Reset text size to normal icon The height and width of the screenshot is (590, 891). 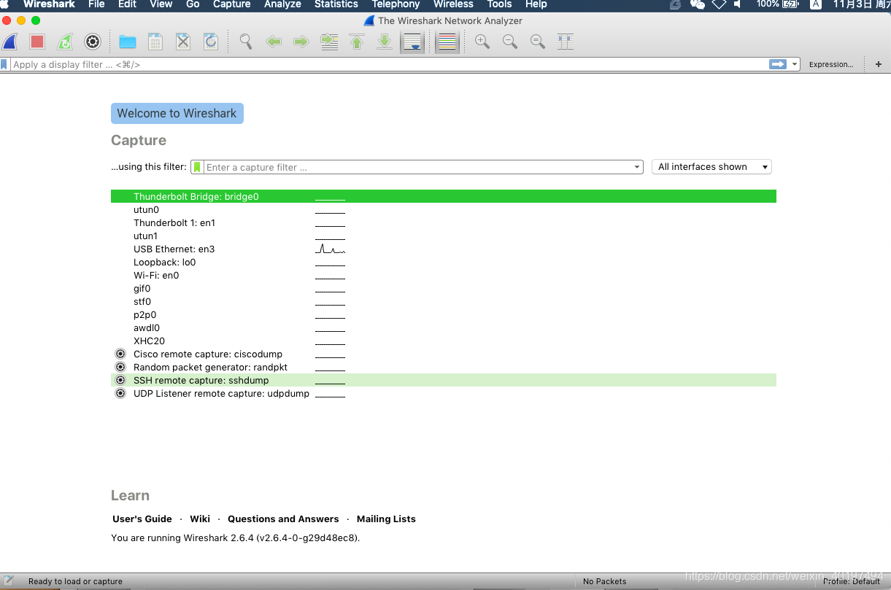click(x=538, y=42)
